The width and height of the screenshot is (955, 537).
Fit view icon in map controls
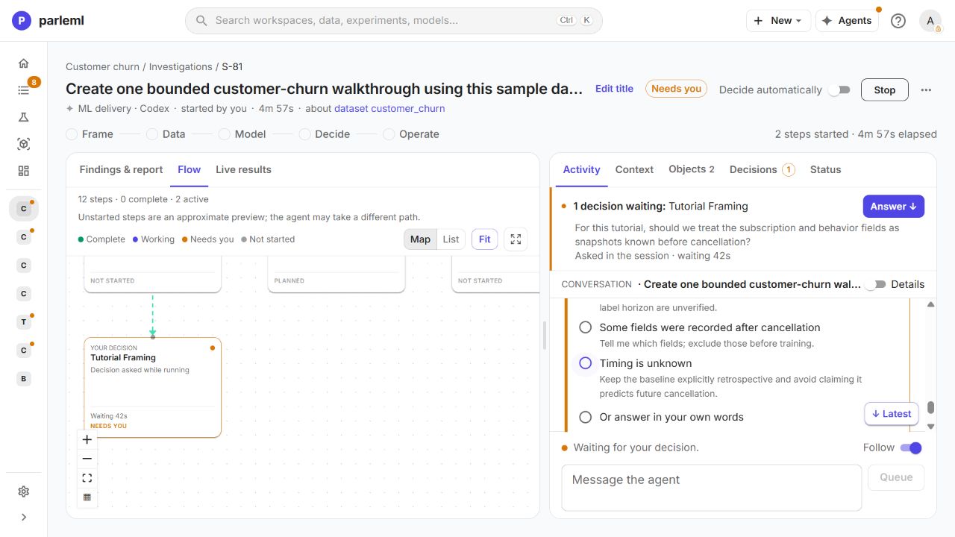(87, 478)
